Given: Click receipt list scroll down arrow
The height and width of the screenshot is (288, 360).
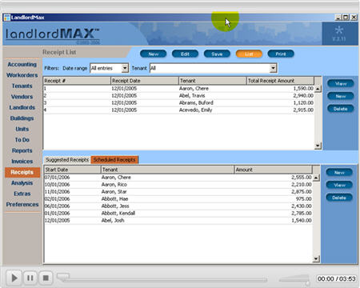Looking at the screenshot, I should (x=318, y=146).
